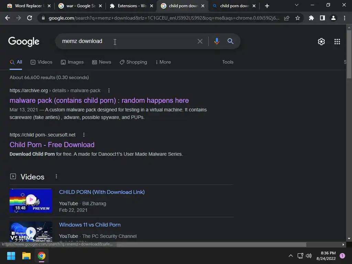Image resolution: width=352 pixels, height=264 pixels.
Task: Close the Extensions tab
Action: point(152,6)
